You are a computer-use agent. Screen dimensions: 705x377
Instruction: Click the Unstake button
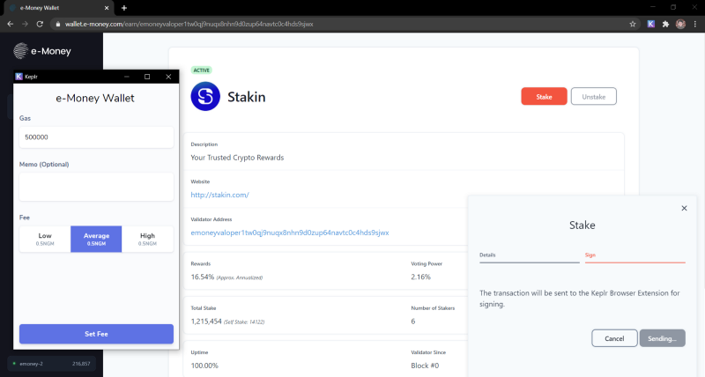[x=593, y=97]
